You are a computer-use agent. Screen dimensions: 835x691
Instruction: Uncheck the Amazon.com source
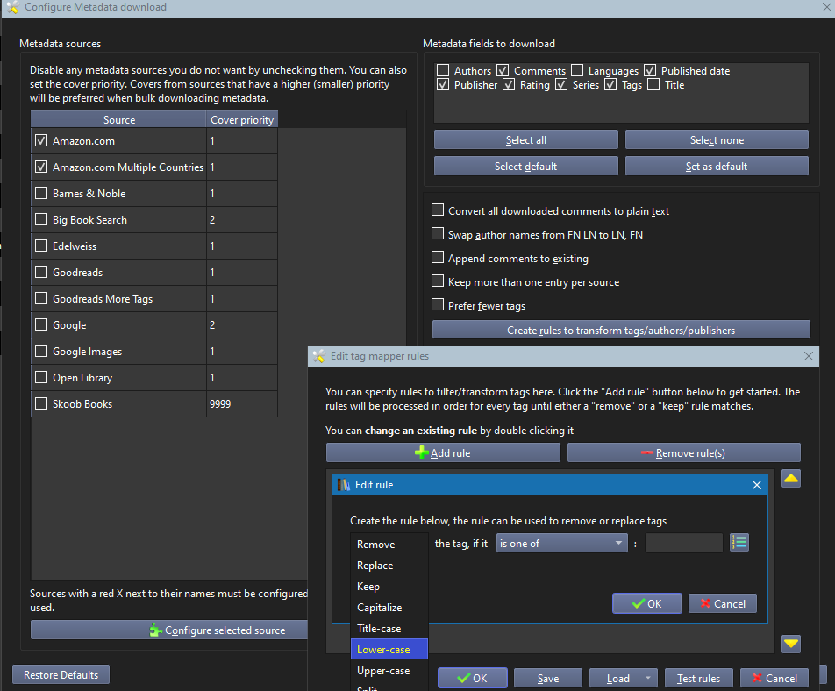[41, 140]
